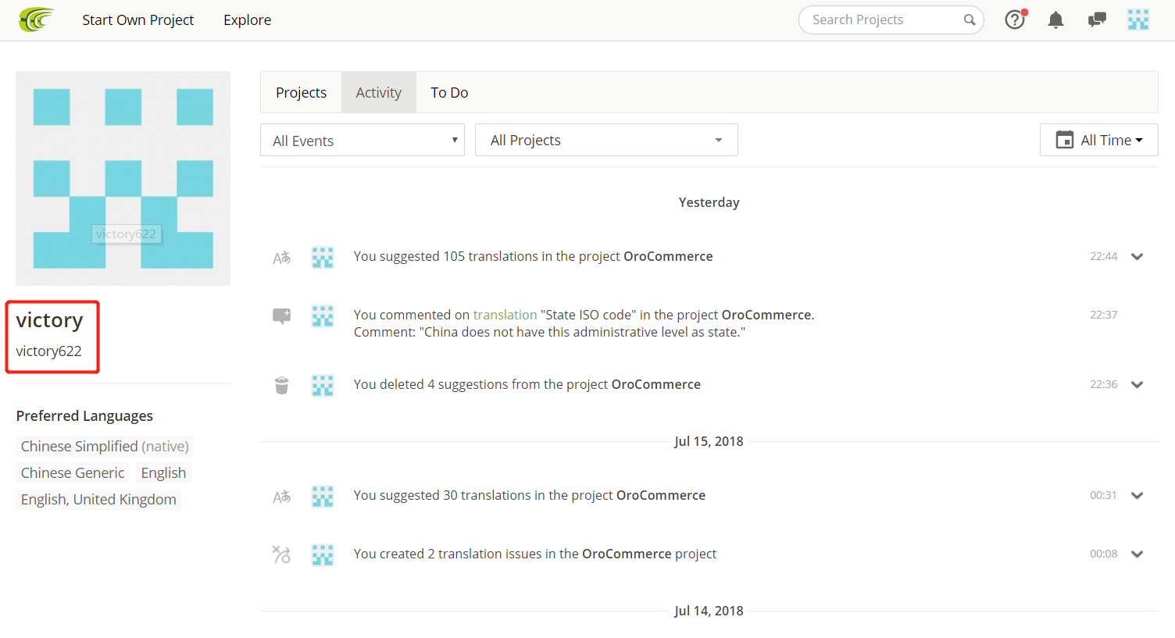Image resolution: width=1175 pixels, height=638 pixels.
Task: Open the All Time date filter
Action: 1098,140
